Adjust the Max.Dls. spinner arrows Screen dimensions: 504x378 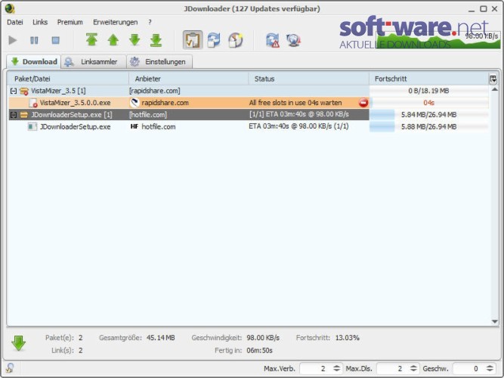(413, 368)
